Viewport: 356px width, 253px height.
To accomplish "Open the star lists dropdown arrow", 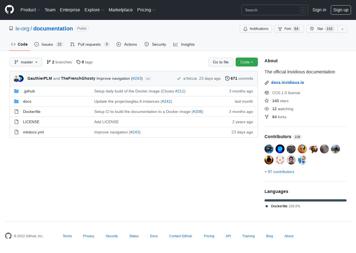I will (x=342, y=29).
